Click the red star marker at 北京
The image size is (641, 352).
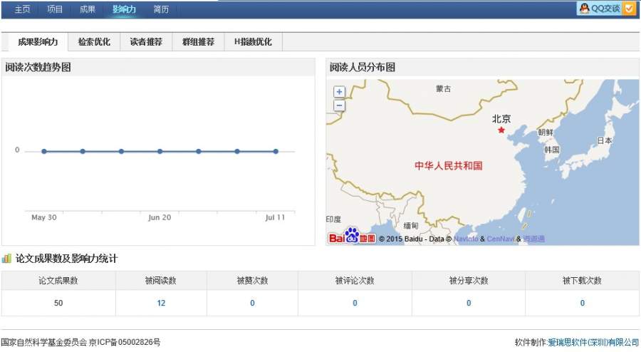click(x=501, y=130)
